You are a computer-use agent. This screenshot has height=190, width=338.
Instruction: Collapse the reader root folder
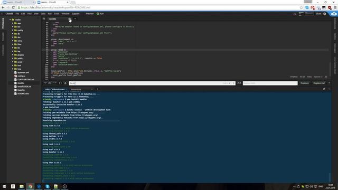(x=10, y=20)
